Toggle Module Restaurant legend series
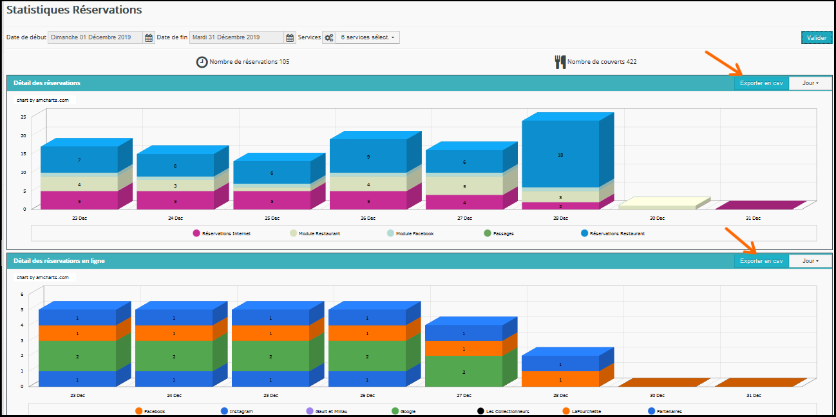 [314, 233]
